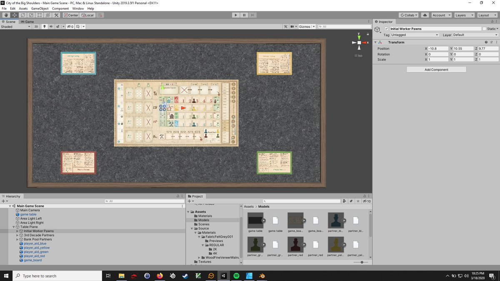This screenshot has width=500, height=281.
Task: Expand Bank Pool Partners in hierarchy
Action: [x=17, y=239]
